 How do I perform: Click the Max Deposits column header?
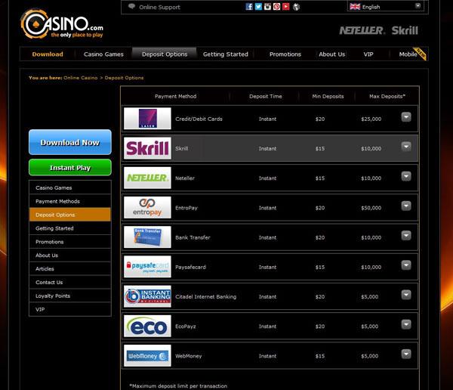[x=387, y=96]
